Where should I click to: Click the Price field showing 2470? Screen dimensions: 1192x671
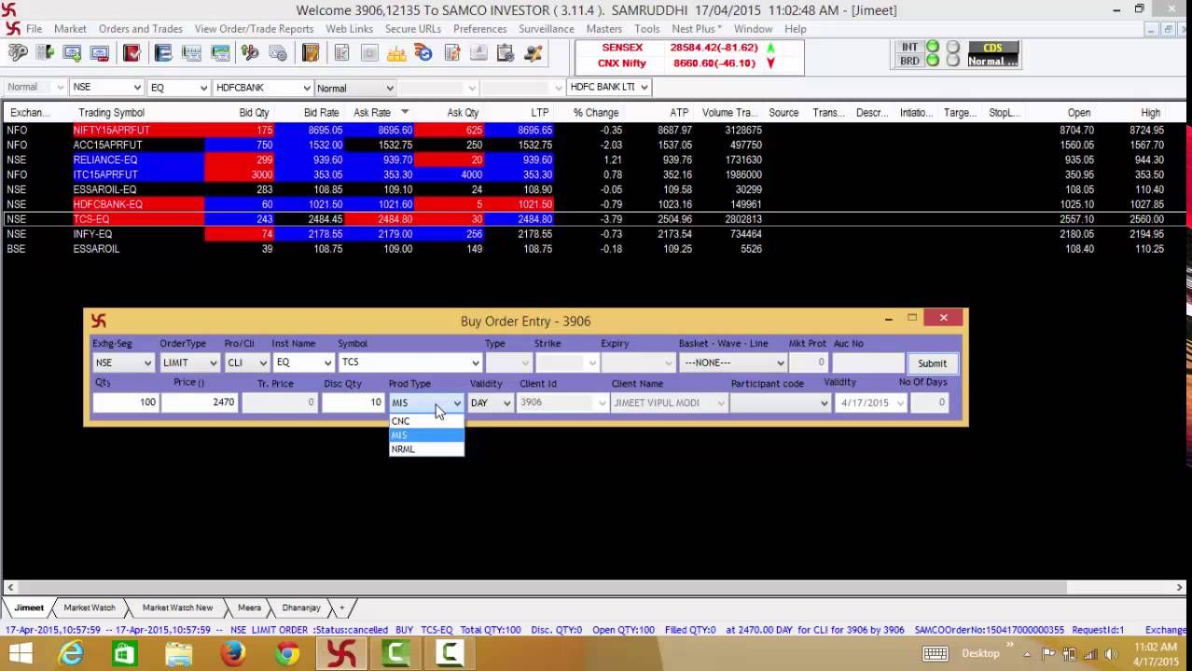(x=200, y=403)
